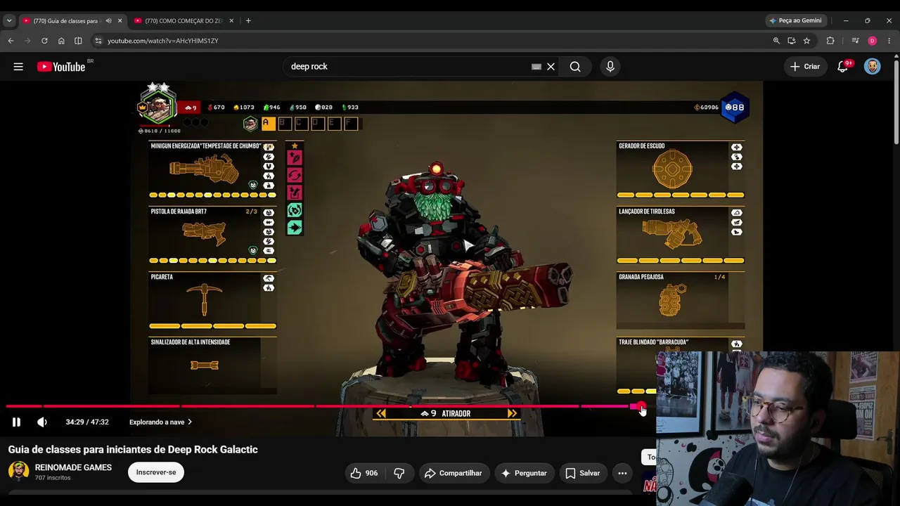Switch to the 'COMO COMEÇAR DO ZE' tab
Screen dimensions: 900x506
coord(184,20)
